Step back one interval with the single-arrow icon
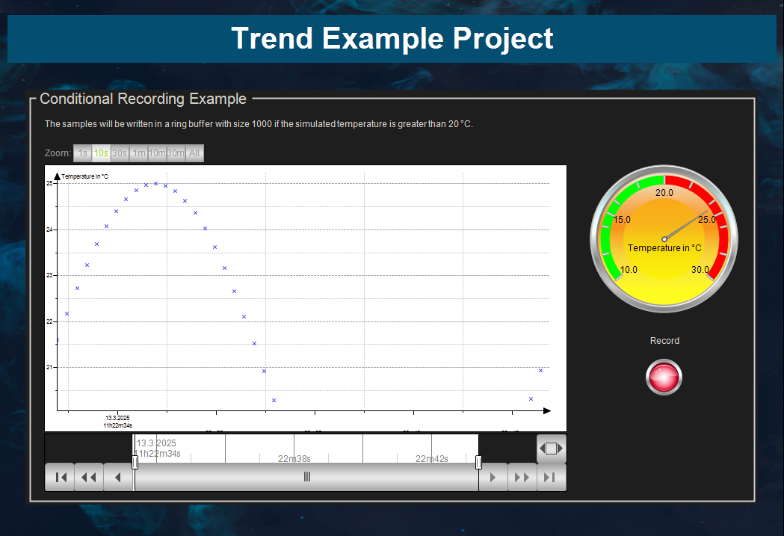Viewport: 784px width, 536px height. click(x=117, y=477)
